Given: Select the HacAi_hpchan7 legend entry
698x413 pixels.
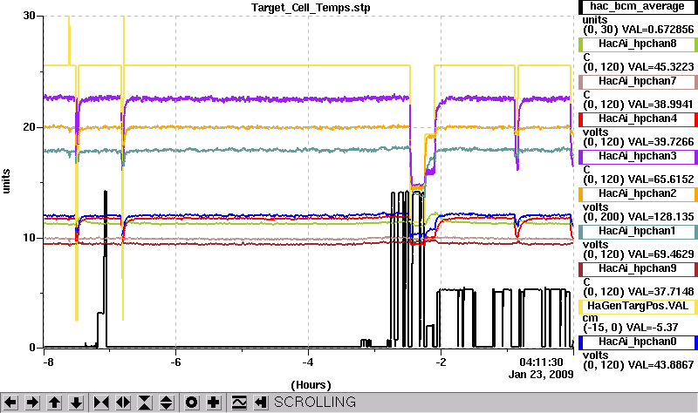Looking at the screenshot, I should [x=638, y=81].
